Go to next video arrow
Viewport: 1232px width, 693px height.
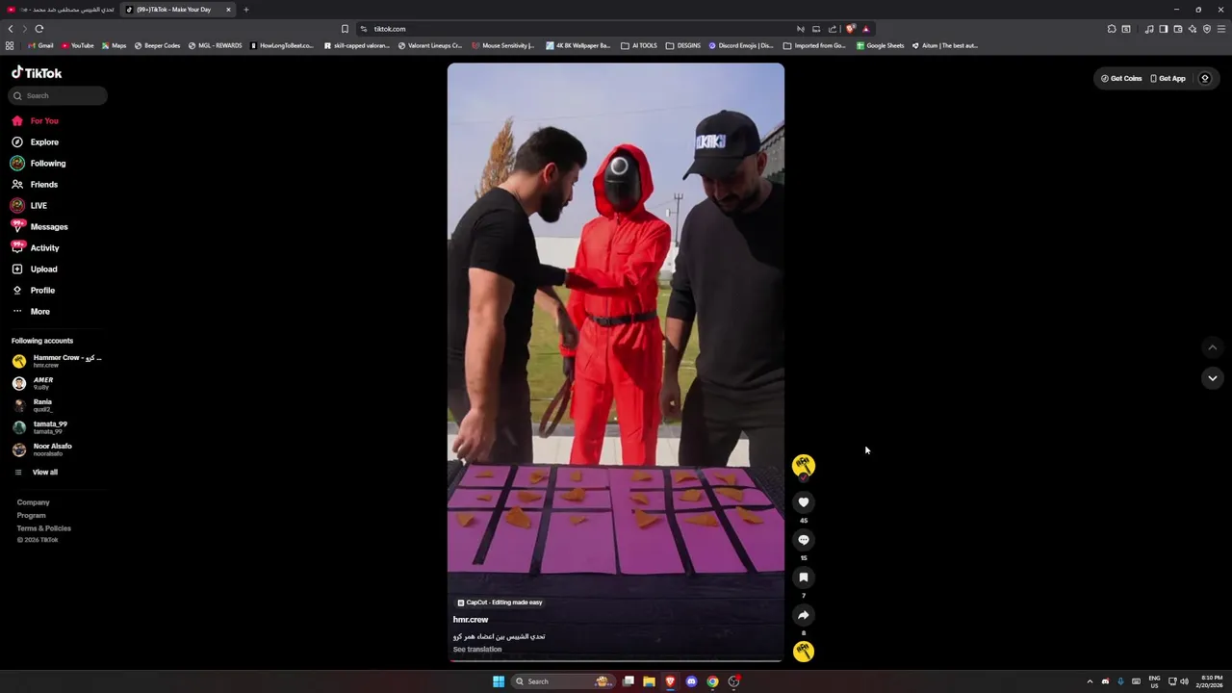(x=1213, y=378)
